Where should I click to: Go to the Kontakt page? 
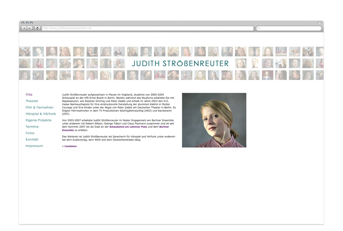[x=32, y=139]
